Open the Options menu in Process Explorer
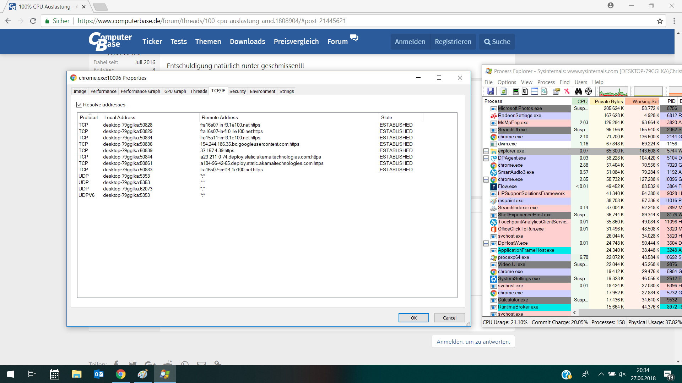682x383 pixels. (507, 82)
